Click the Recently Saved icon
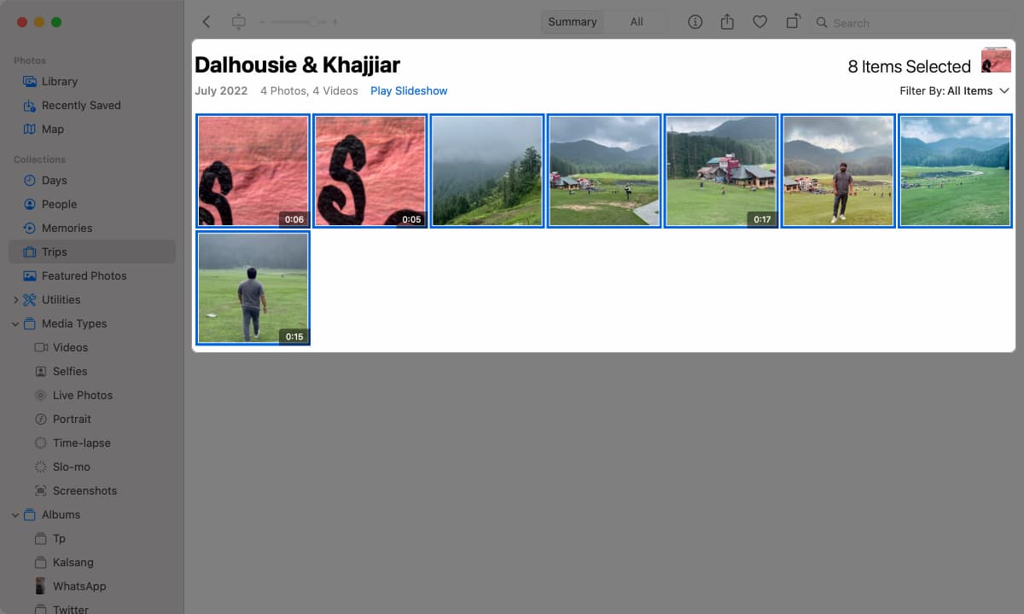Image resolution: width=1024 pixels, height=614 pixels. pyautogui.click(x=30, y=106)
